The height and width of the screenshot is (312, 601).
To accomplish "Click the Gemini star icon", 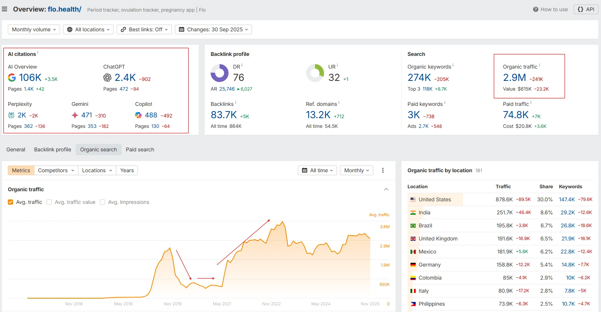I will point(75,115).
